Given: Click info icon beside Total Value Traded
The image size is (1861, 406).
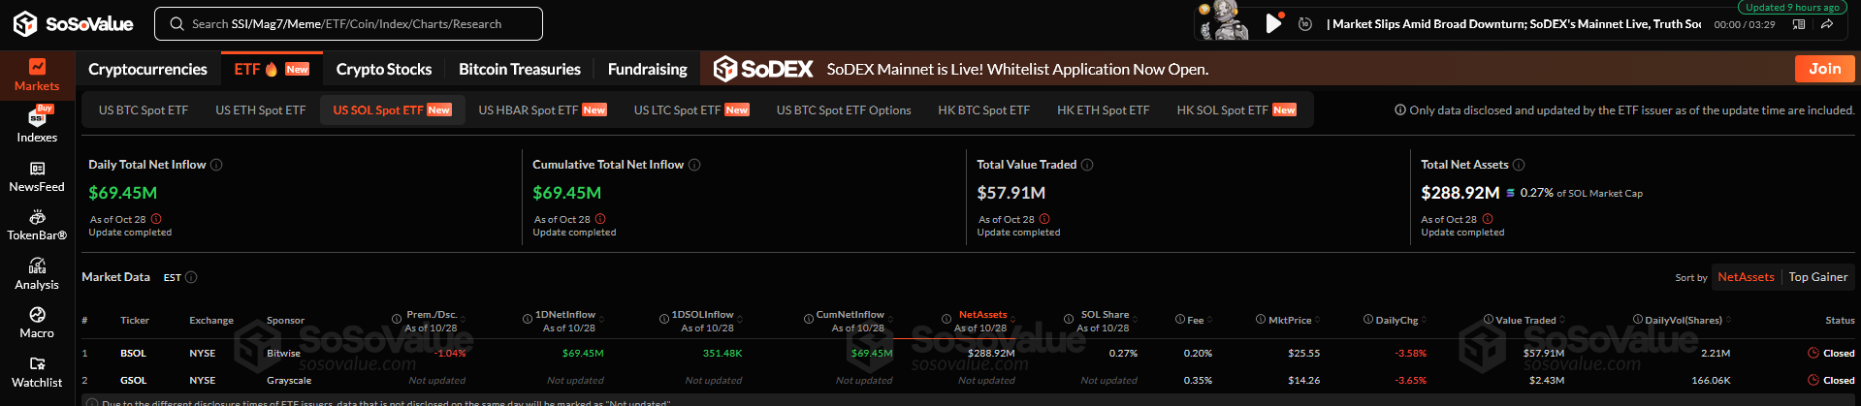Looking at the screenshot, I should pos(1087,165).
